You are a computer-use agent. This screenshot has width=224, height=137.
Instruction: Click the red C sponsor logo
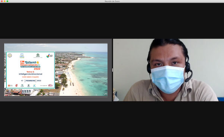click(x=16, y=85)
